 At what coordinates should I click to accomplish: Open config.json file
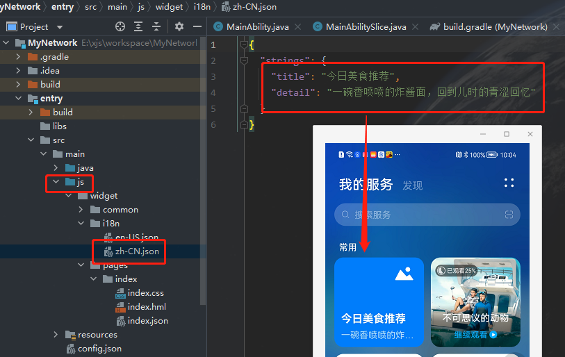click(x=94, y=349)
